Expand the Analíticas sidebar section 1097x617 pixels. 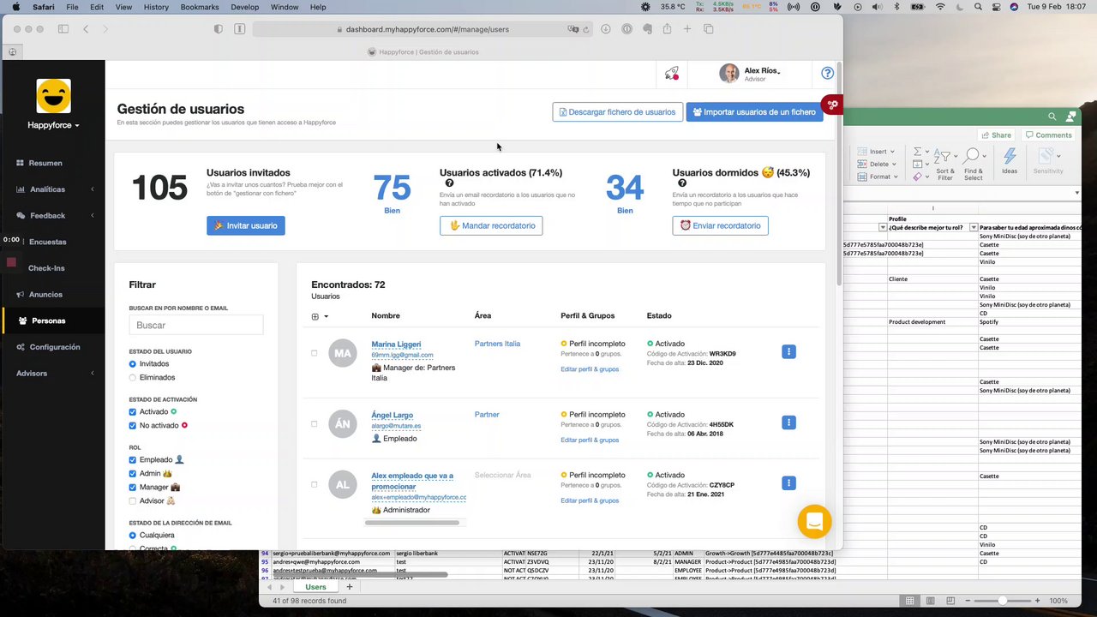click(52, 189)
